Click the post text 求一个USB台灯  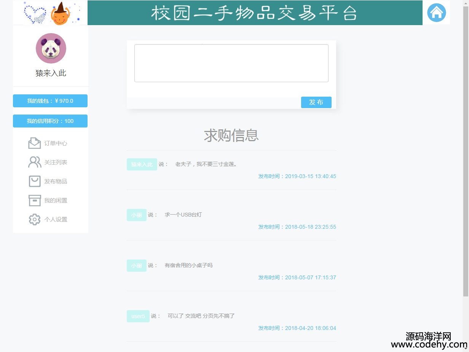183,215
